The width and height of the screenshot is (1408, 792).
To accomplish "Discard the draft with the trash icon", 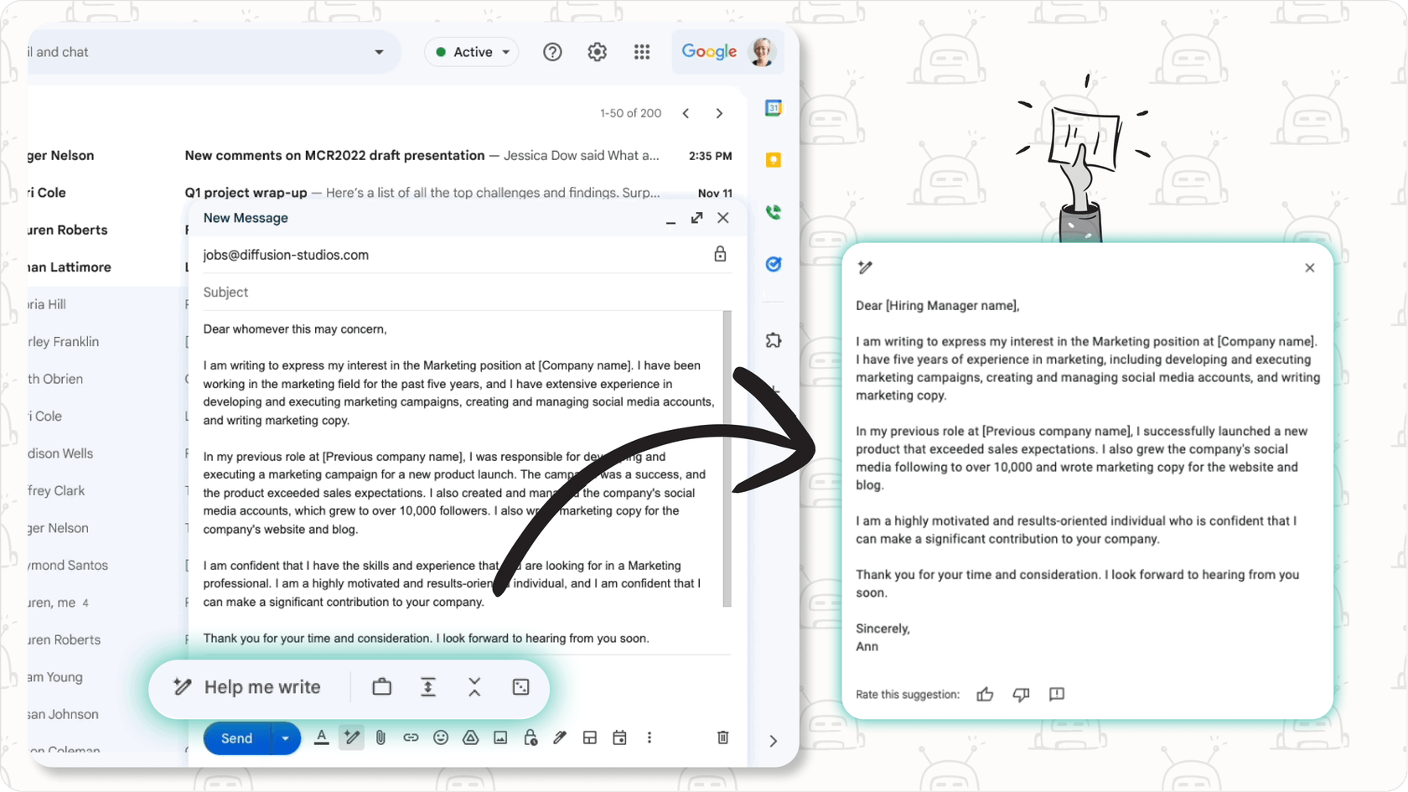I will pyautogui.click(x=722, y=738).
